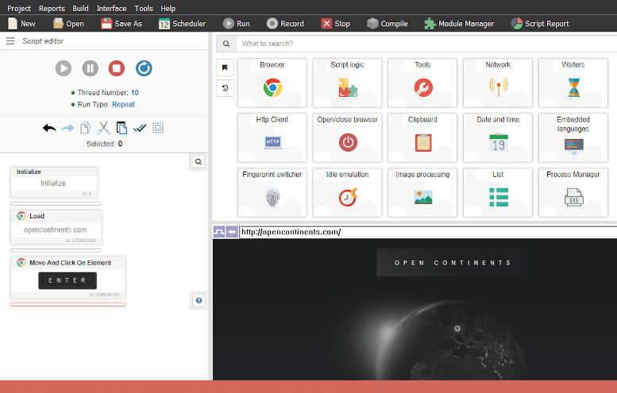Open the Http Client module
The width and height of the screenshot is (617, 393).
[x=272, y=137]
